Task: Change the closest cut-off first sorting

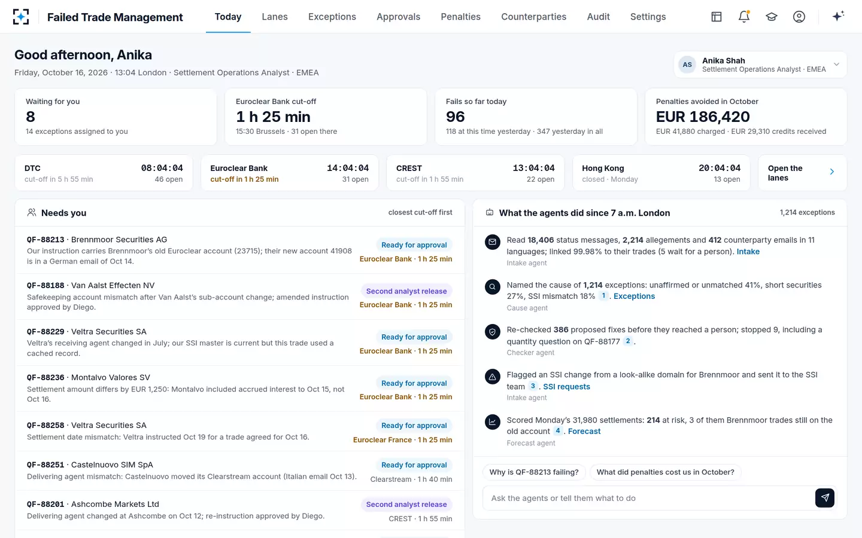Action: (420, 212)
